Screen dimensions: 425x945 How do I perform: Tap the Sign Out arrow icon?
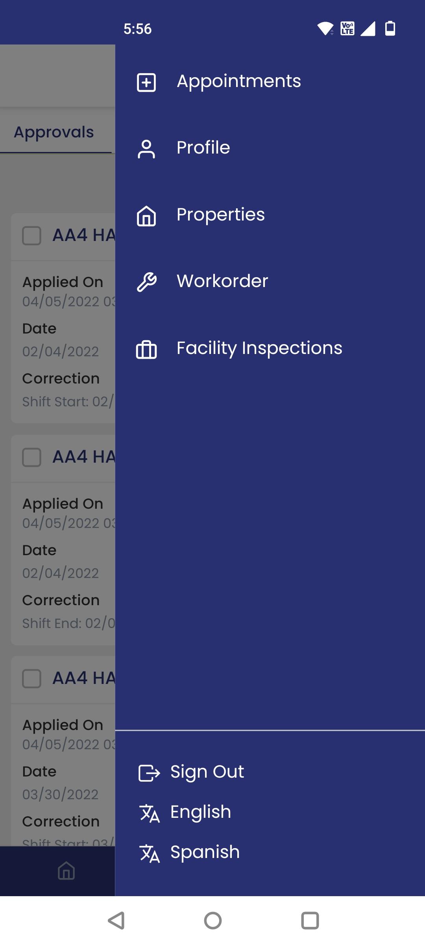click(149, 773)
